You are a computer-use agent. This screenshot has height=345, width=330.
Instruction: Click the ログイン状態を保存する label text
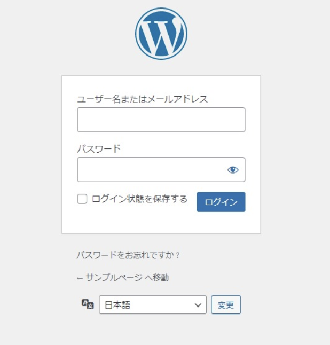click(139, 199)
